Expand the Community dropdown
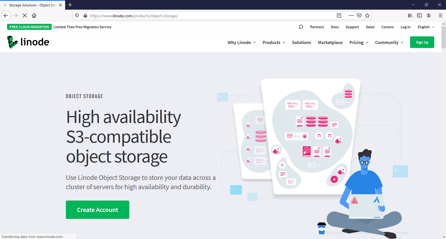 click(389, 42)
